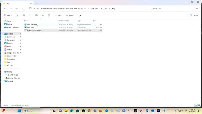The height and width of the screenshot is (114, 202).
Task: Open the Sort dropdown
Action: (58, 16)
